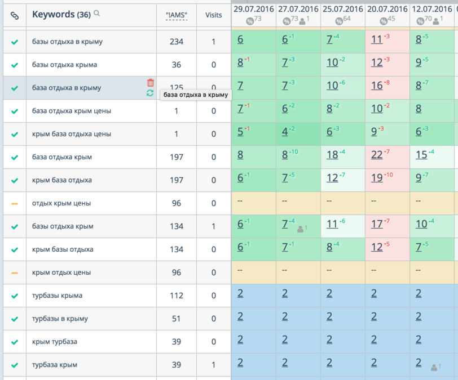
Task: Click green checkmark for базы отдыха крыма
Action: pyautogui.click(x=15, y=65)
